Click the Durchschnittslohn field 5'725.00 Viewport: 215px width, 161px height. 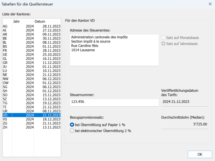tap(185, 125)
